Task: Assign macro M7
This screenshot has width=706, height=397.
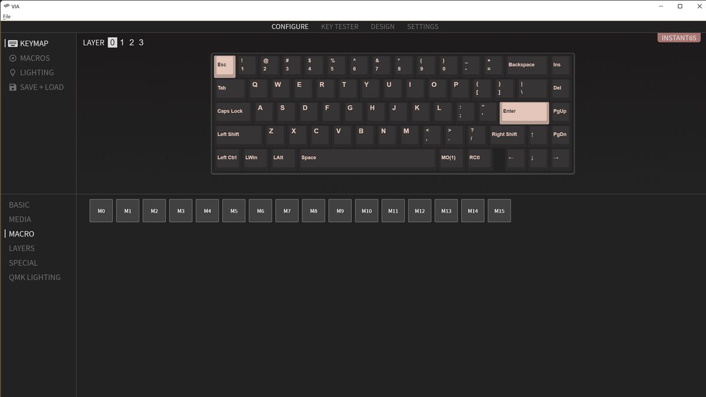Action: pyautogui.click(x=287, y=211)
